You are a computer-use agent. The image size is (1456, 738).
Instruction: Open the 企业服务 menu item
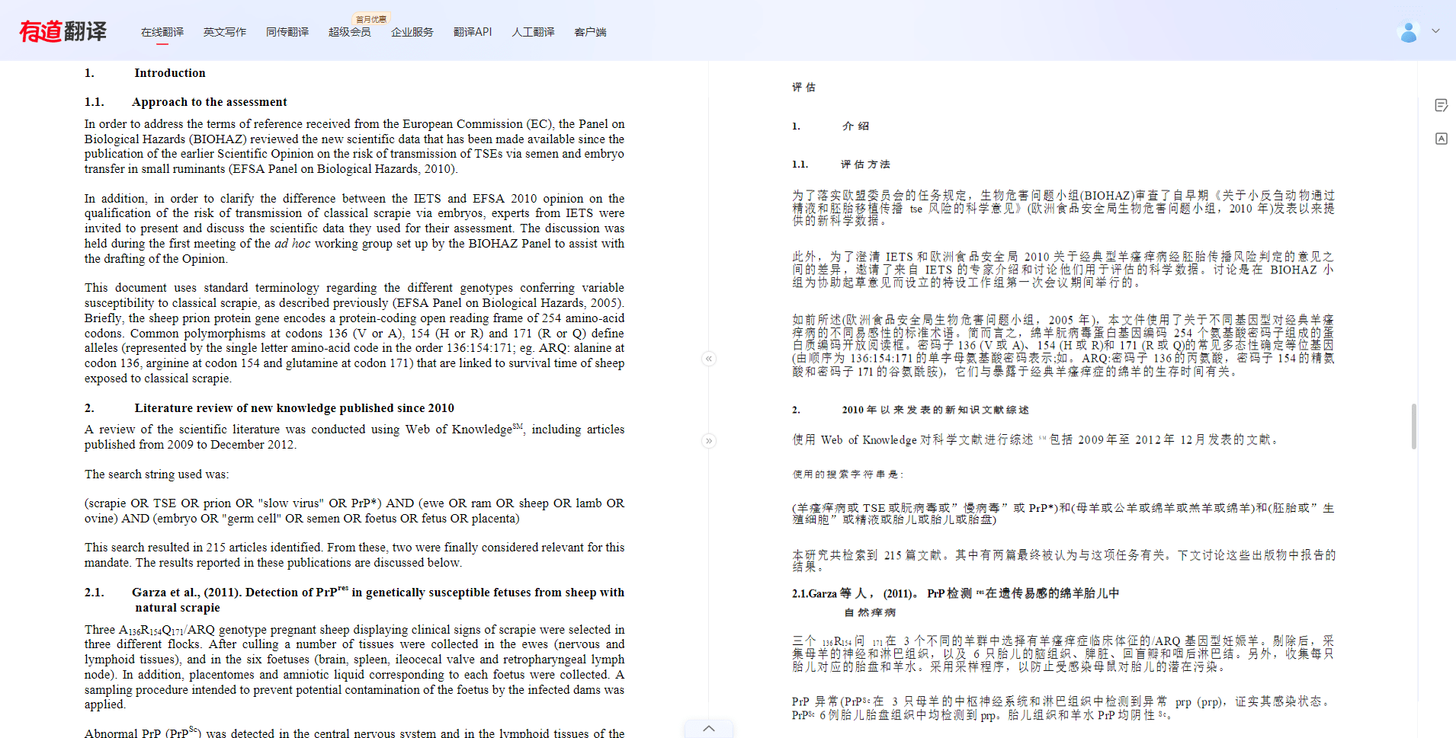pyautogui.click(x=412, y=32)
